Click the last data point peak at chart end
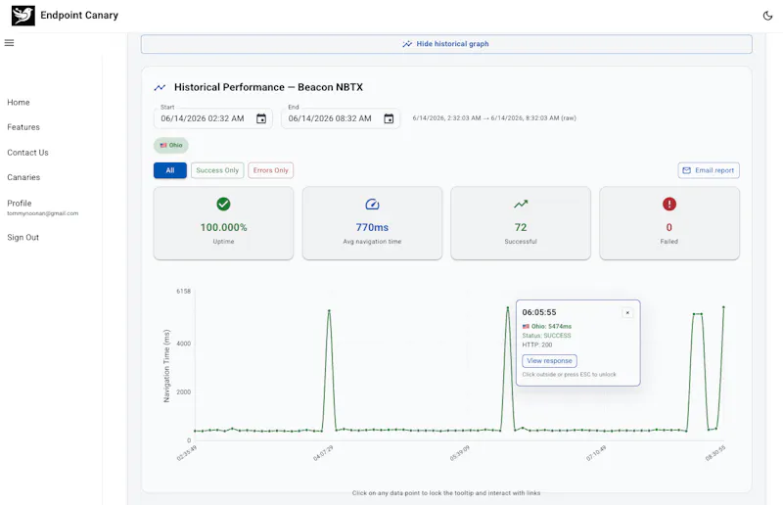This screenshot has height=505, width=783. (723, 307)
